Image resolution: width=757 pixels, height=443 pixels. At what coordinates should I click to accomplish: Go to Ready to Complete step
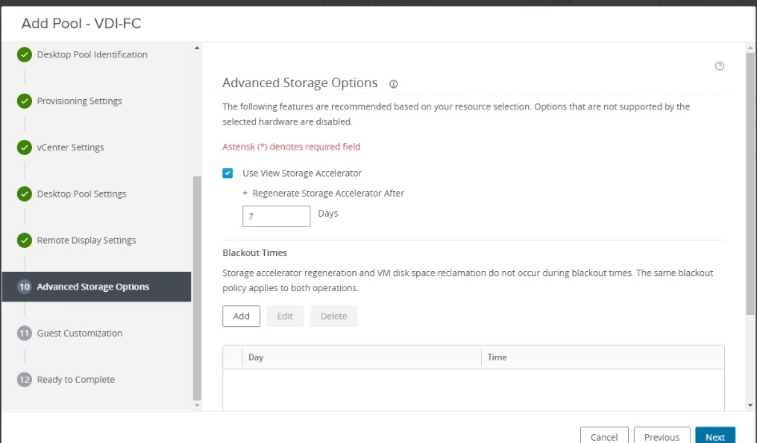[x=75, y=380]
